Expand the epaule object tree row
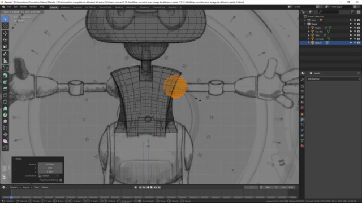The width and height of the screenshot is (362, 203). 309,43
